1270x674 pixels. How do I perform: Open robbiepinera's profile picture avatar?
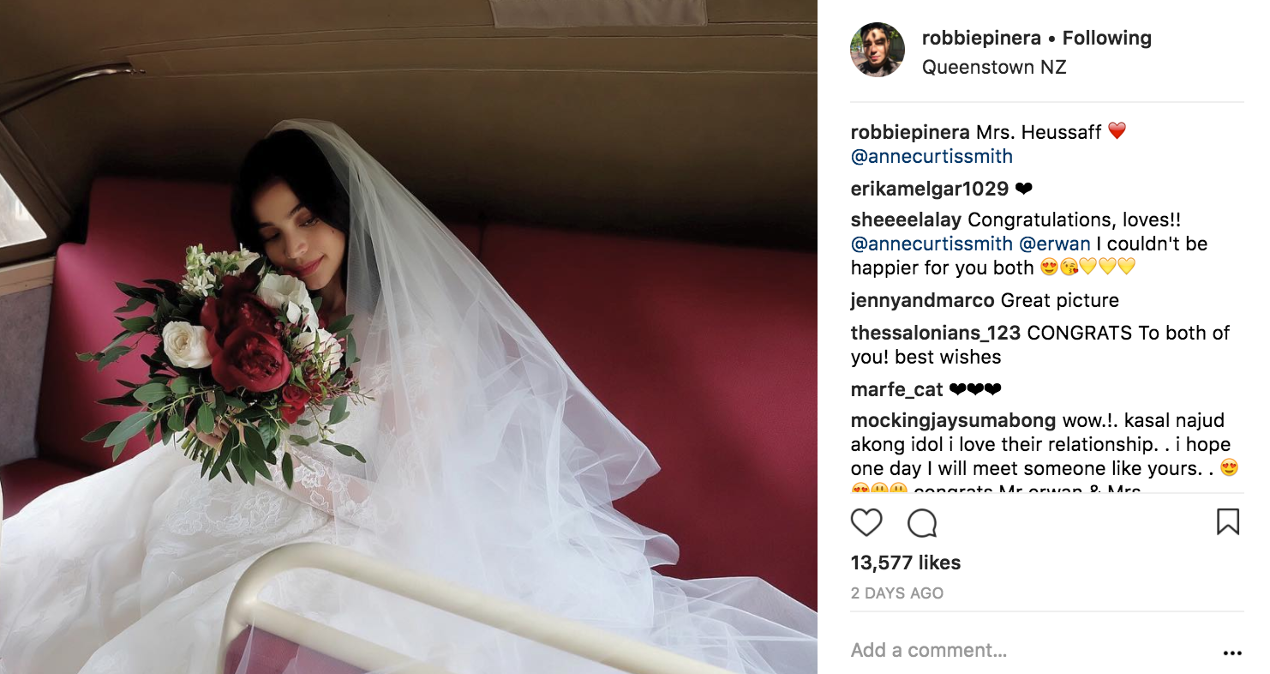[877, 50]
